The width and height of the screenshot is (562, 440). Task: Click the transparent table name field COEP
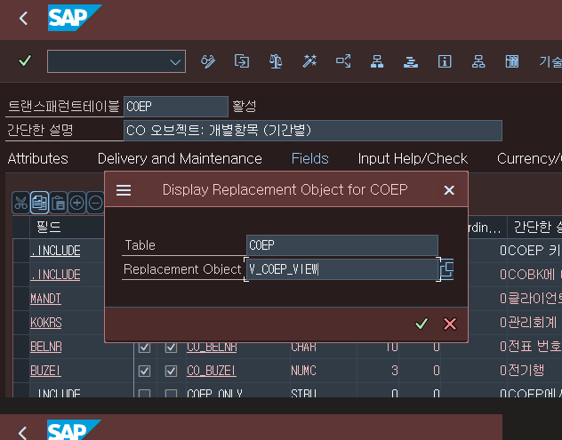(176, 107)
